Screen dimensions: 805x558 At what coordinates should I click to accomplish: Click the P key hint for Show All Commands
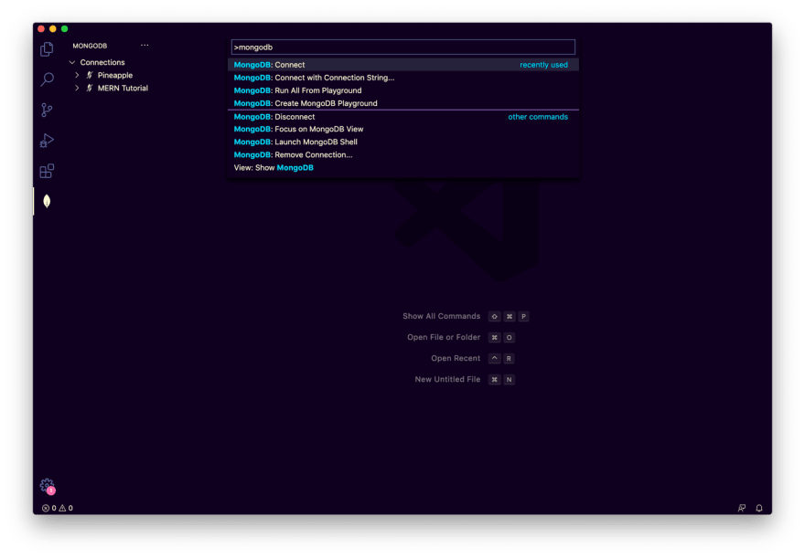coord(523,316)
